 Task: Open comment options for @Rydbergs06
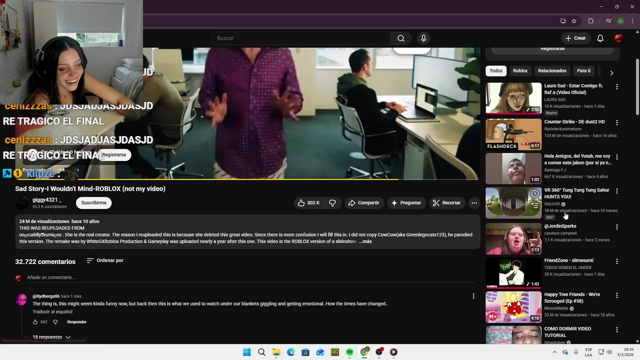tap(473, 296)
